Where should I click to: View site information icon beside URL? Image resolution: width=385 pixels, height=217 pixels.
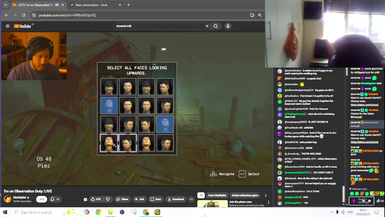(x=34, y=15)
